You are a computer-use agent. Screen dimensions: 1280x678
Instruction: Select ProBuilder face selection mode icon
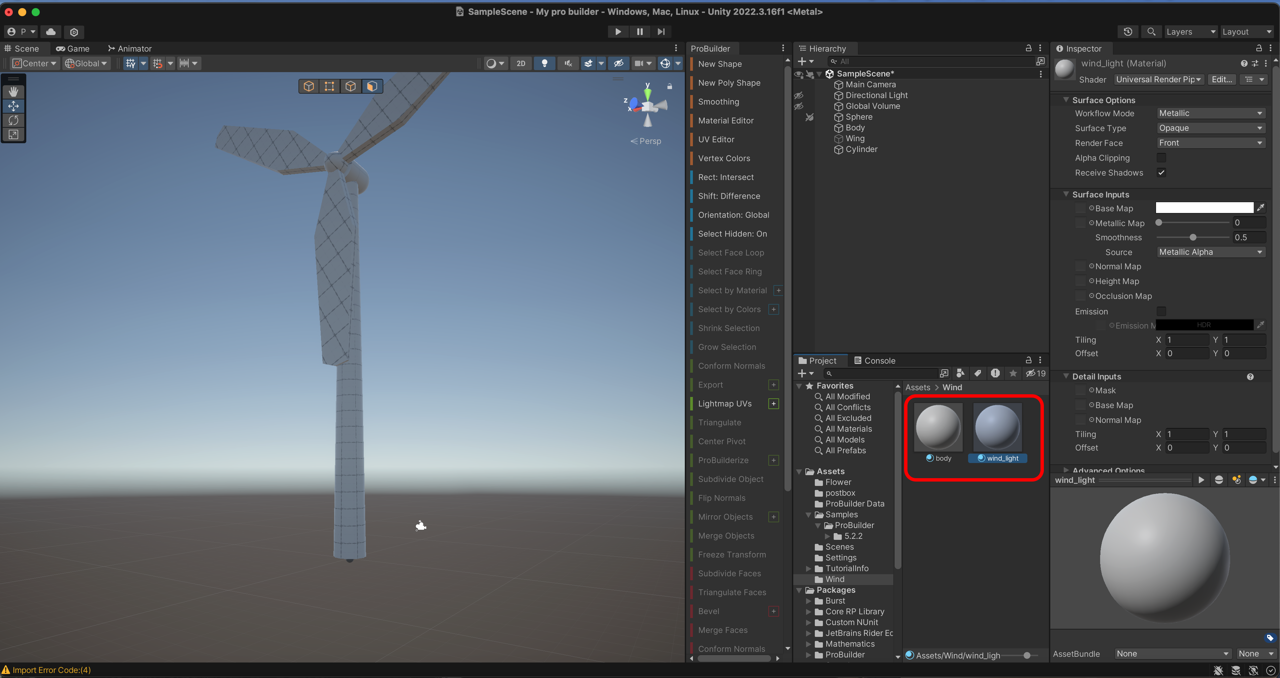pos(372,87)
